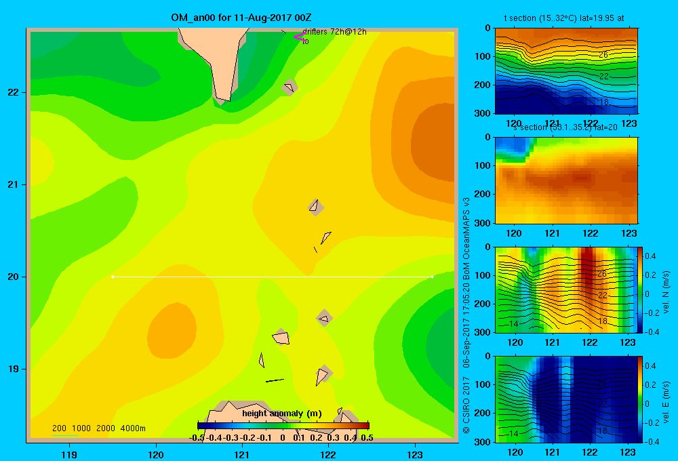
Task: Click the Taiwan landmass at the map's top
Action: point(218,56)
